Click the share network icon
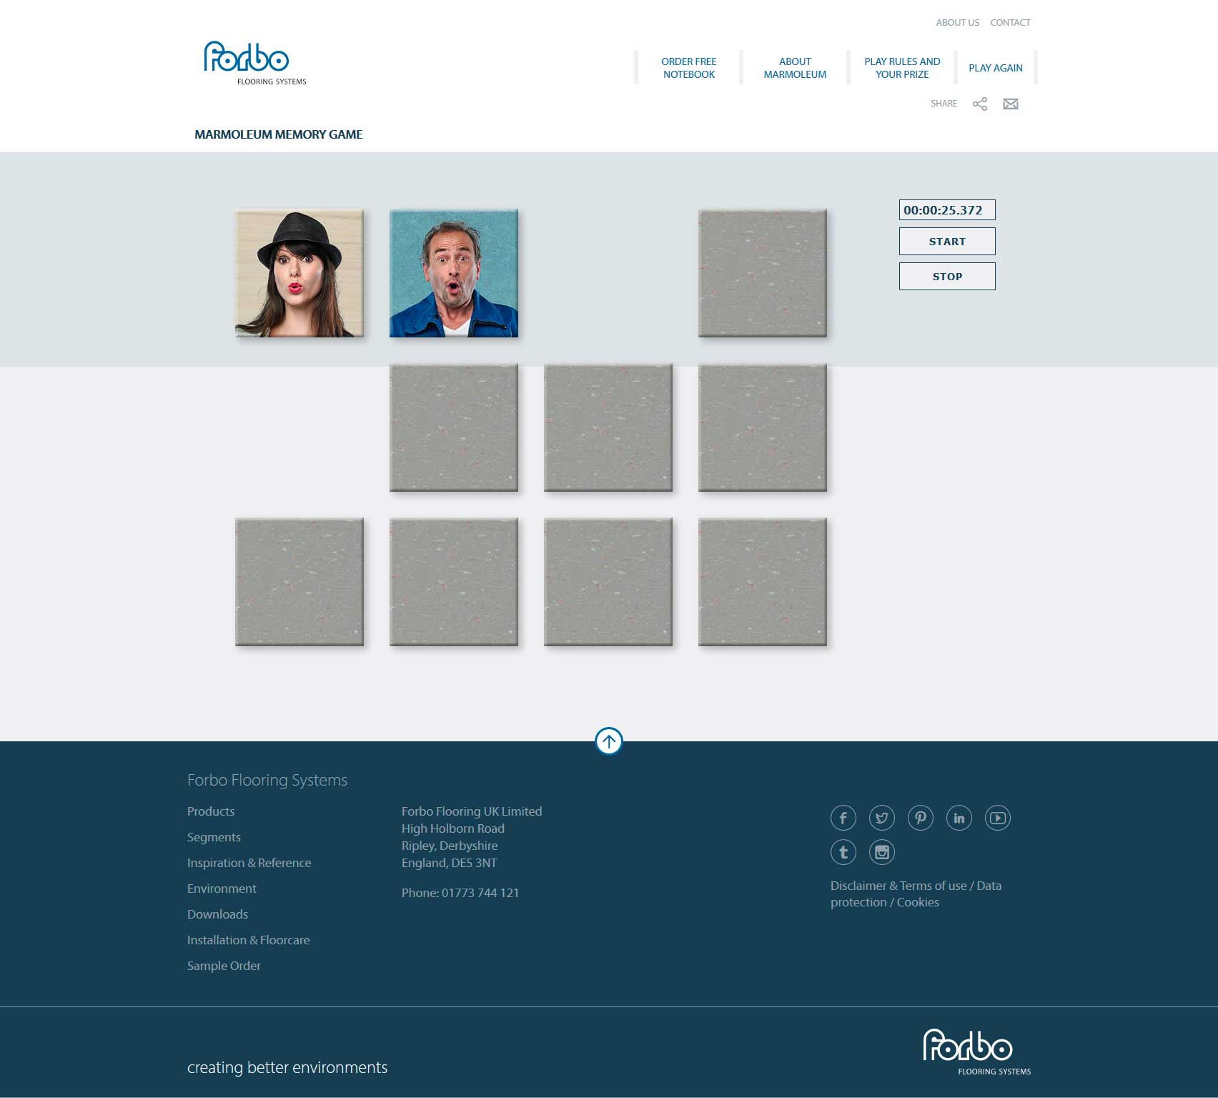Screen dimensions: 1218x1098 (979, 104)
